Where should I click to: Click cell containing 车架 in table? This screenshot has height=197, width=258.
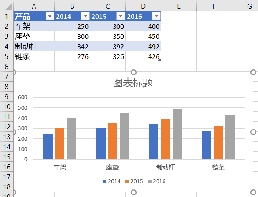click(34, 26)
